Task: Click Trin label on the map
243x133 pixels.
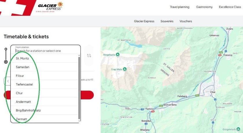Action: click(127, 109)
